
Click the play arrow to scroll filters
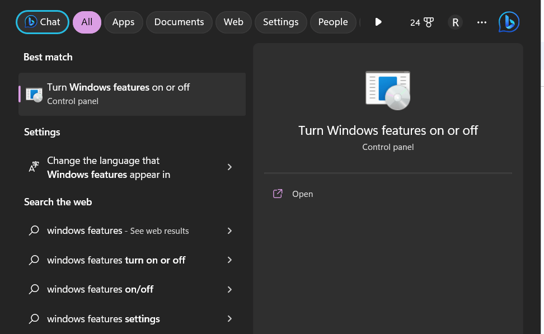[x=378, y=22]
